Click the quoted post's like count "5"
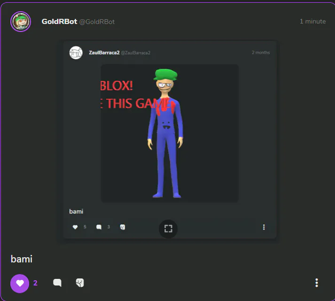Screen dimensions: 335x301 [x=85, y=227]
